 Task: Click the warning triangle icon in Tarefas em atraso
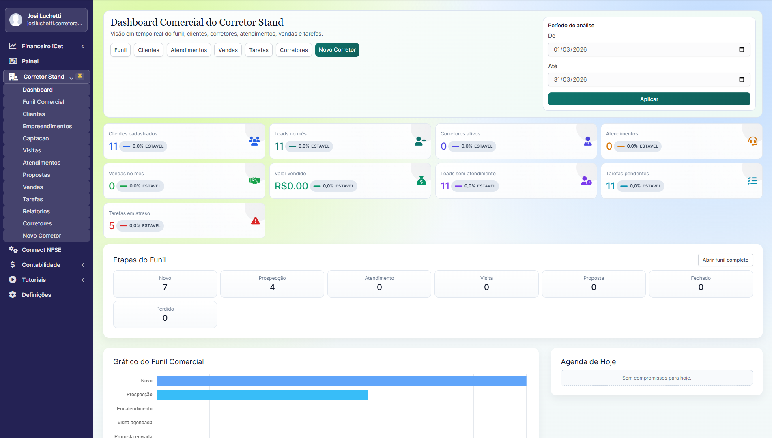255,221
